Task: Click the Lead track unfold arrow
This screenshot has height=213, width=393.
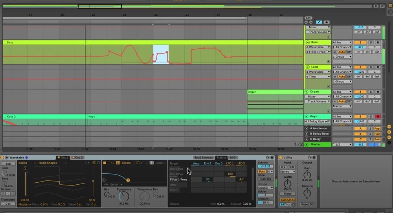Action: 308,67
